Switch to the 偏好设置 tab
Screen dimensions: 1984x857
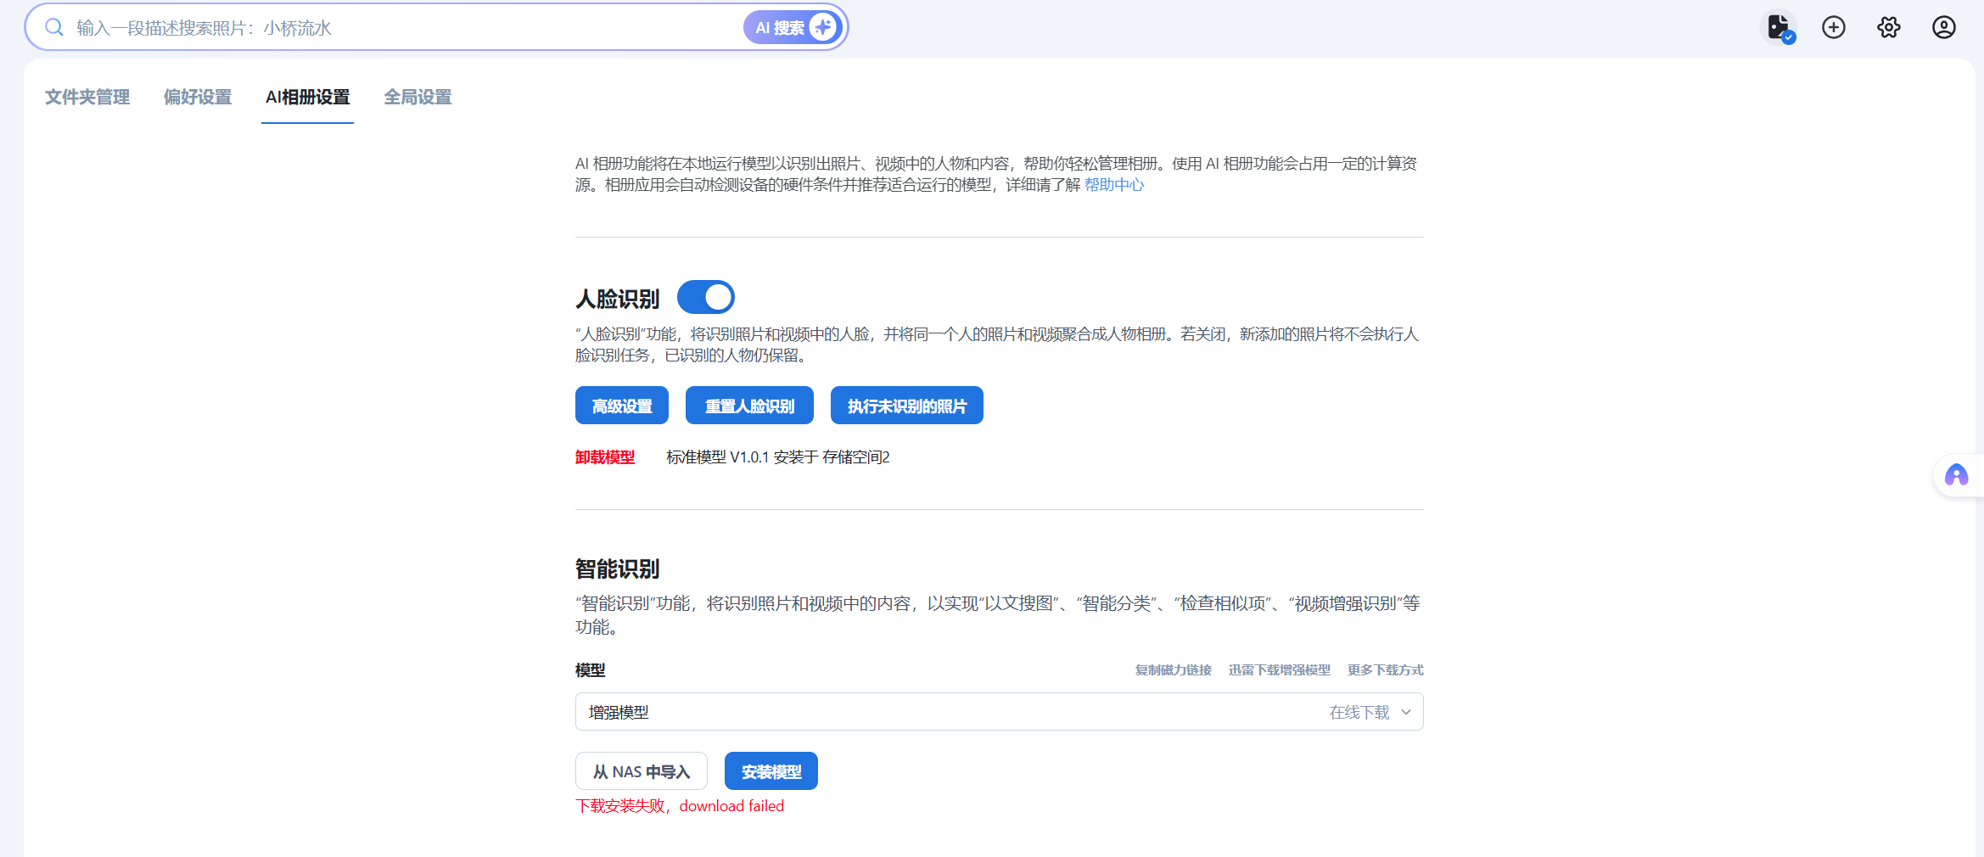(198, 98)
